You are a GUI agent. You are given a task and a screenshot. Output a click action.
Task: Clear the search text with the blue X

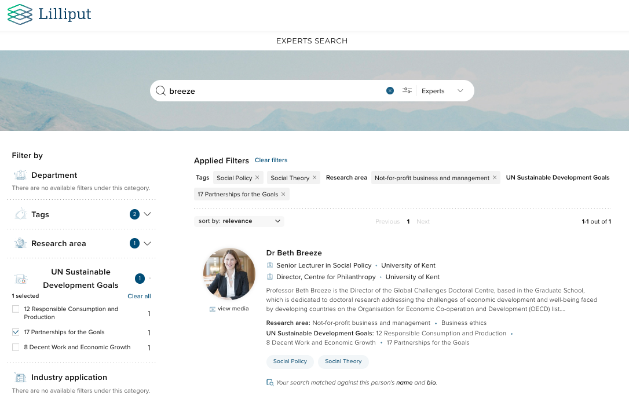coord(390,91)
